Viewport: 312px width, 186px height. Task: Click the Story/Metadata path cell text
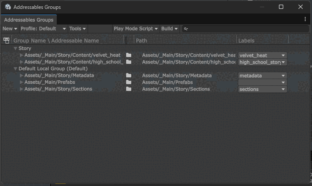(177, 76)
